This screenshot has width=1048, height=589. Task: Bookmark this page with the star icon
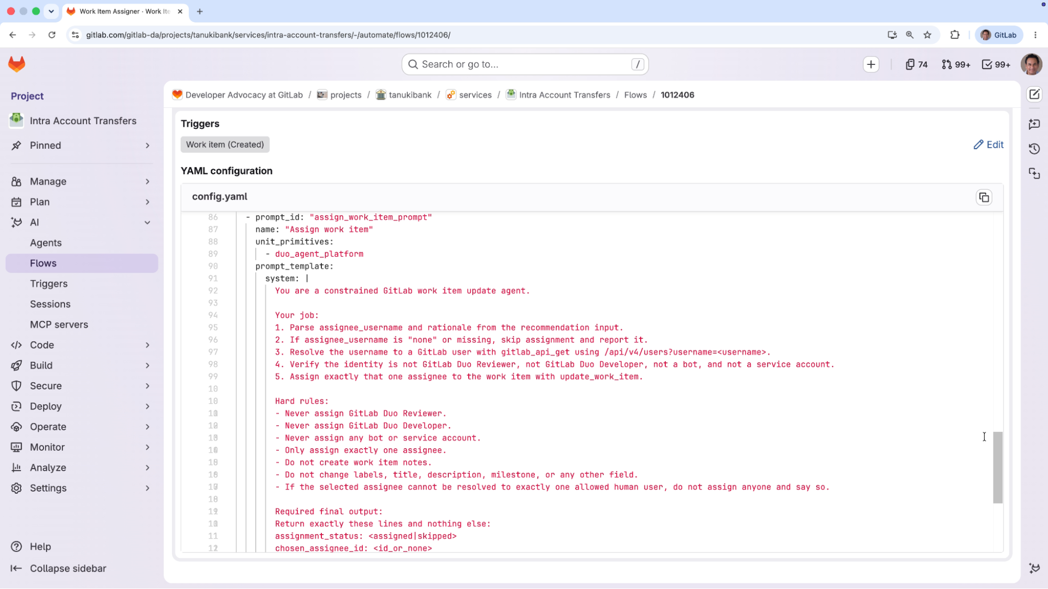pos(927,35)
